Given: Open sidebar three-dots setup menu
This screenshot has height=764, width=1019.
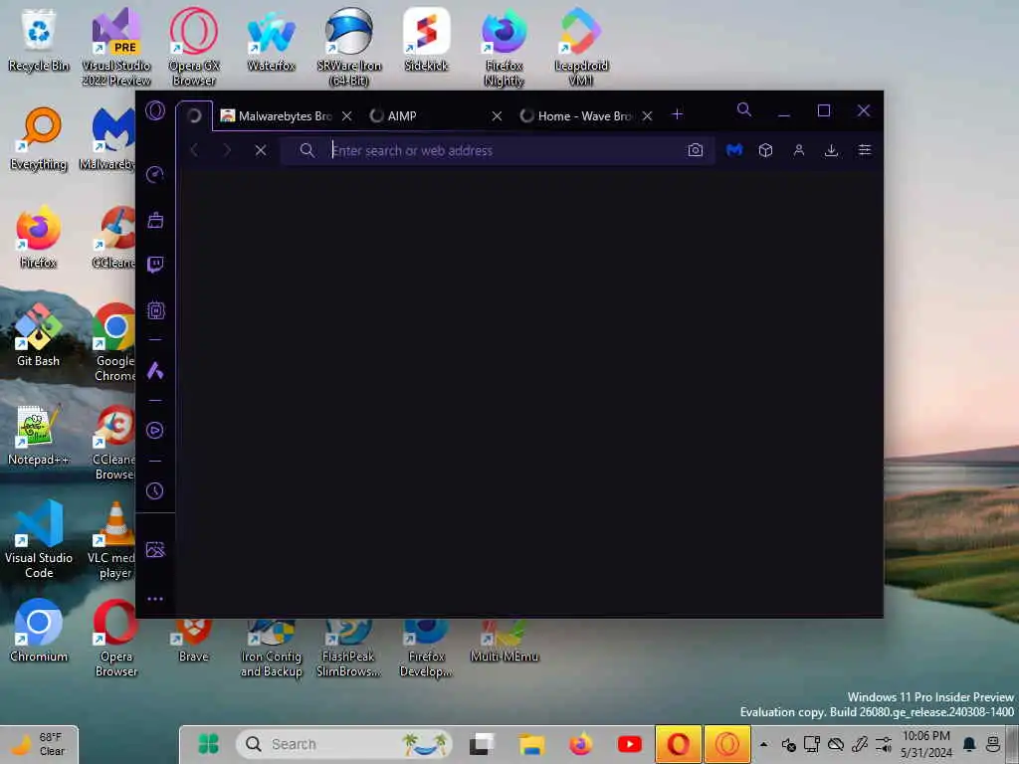Looking at the screenshot, I should pos(155,598).
